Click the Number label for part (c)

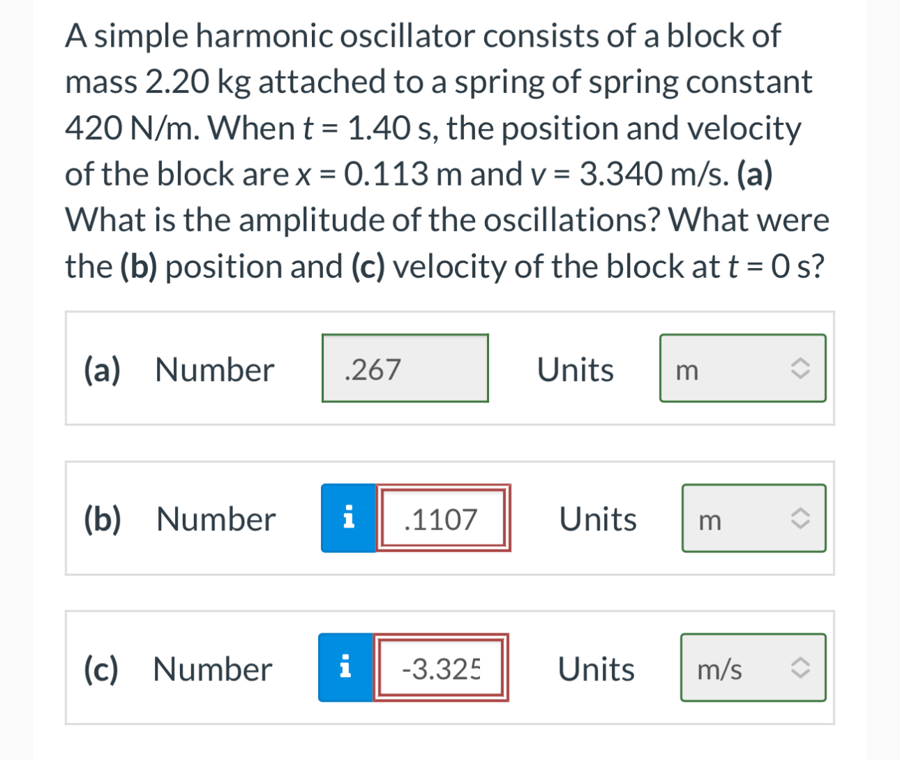tap(211, 669)
